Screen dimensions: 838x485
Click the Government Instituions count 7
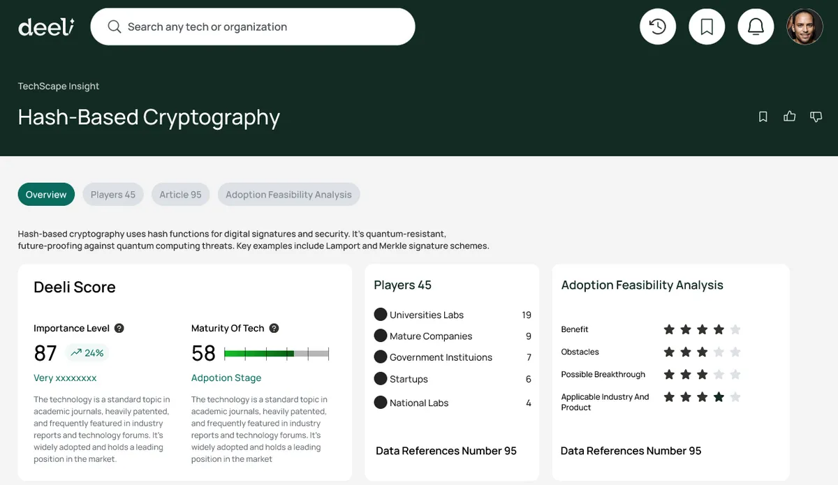point(529,357)
